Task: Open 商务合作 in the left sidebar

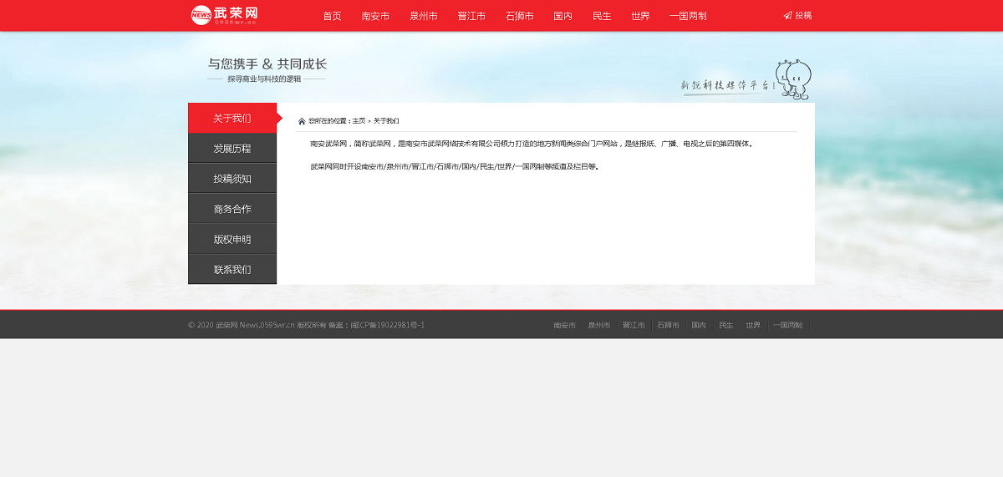Action: click(x=232, y=209)
